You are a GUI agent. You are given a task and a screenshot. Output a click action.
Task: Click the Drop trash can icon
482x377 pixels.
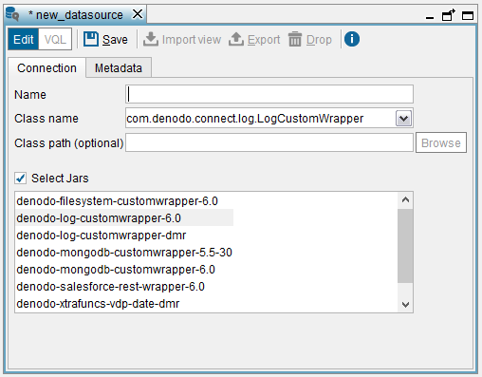[x=295, y=40]
